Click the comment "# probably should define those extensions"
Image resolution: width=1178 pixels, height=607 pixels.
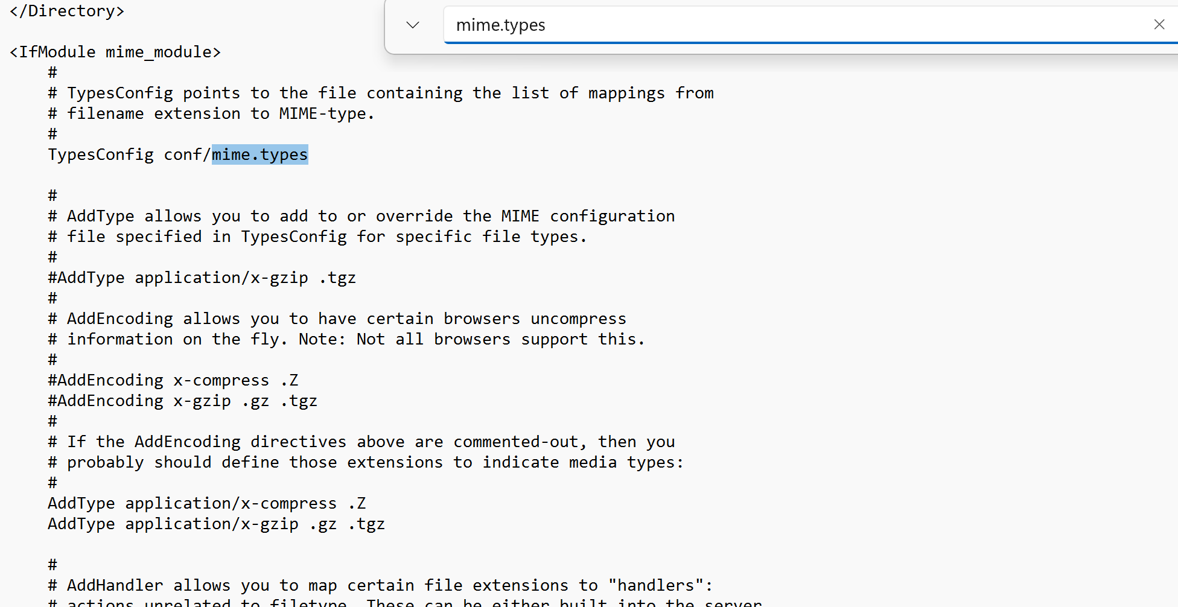(366, 462)
